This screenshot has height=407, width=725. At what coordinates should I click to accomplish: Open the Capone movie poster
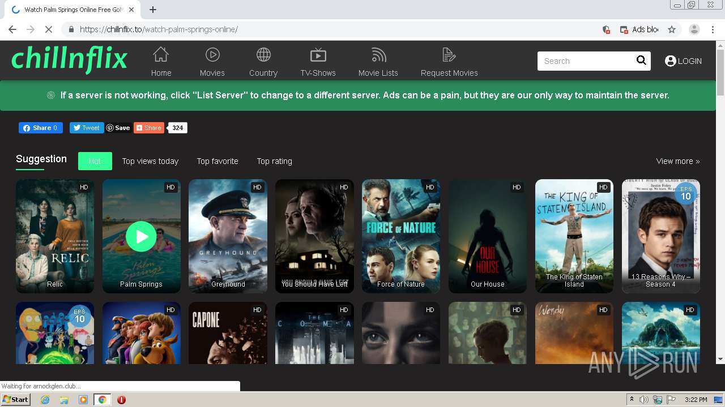pos(228,333)
